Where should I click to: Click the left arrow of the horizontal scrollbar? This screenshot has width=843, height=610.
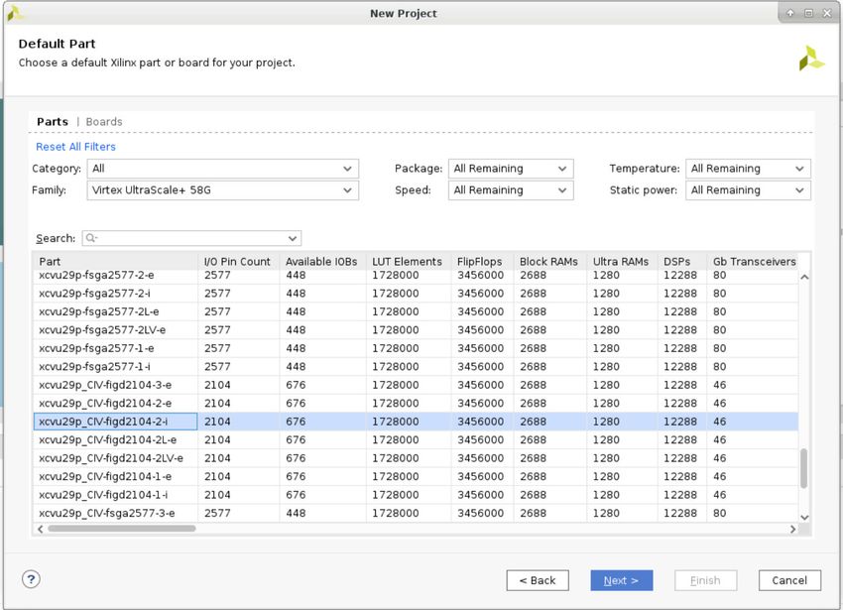(x=41, y=529)
